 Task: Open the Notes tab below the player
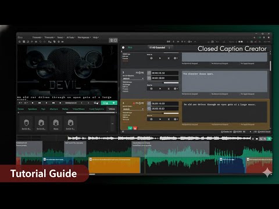[x=65, y=109]
